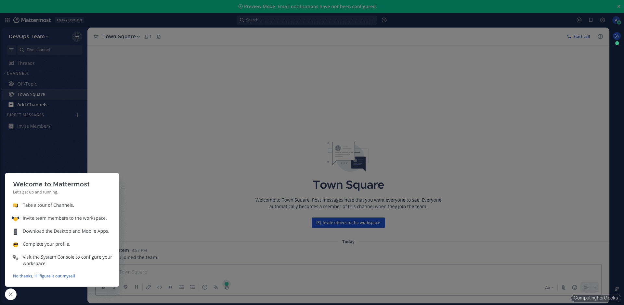Insert a numbered list in the message box
Viewport: 624px width, 305px height.
(193, 287)
